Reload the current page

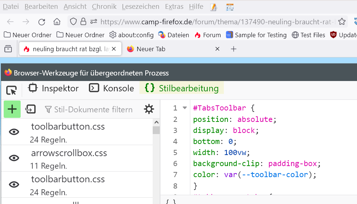42,22
